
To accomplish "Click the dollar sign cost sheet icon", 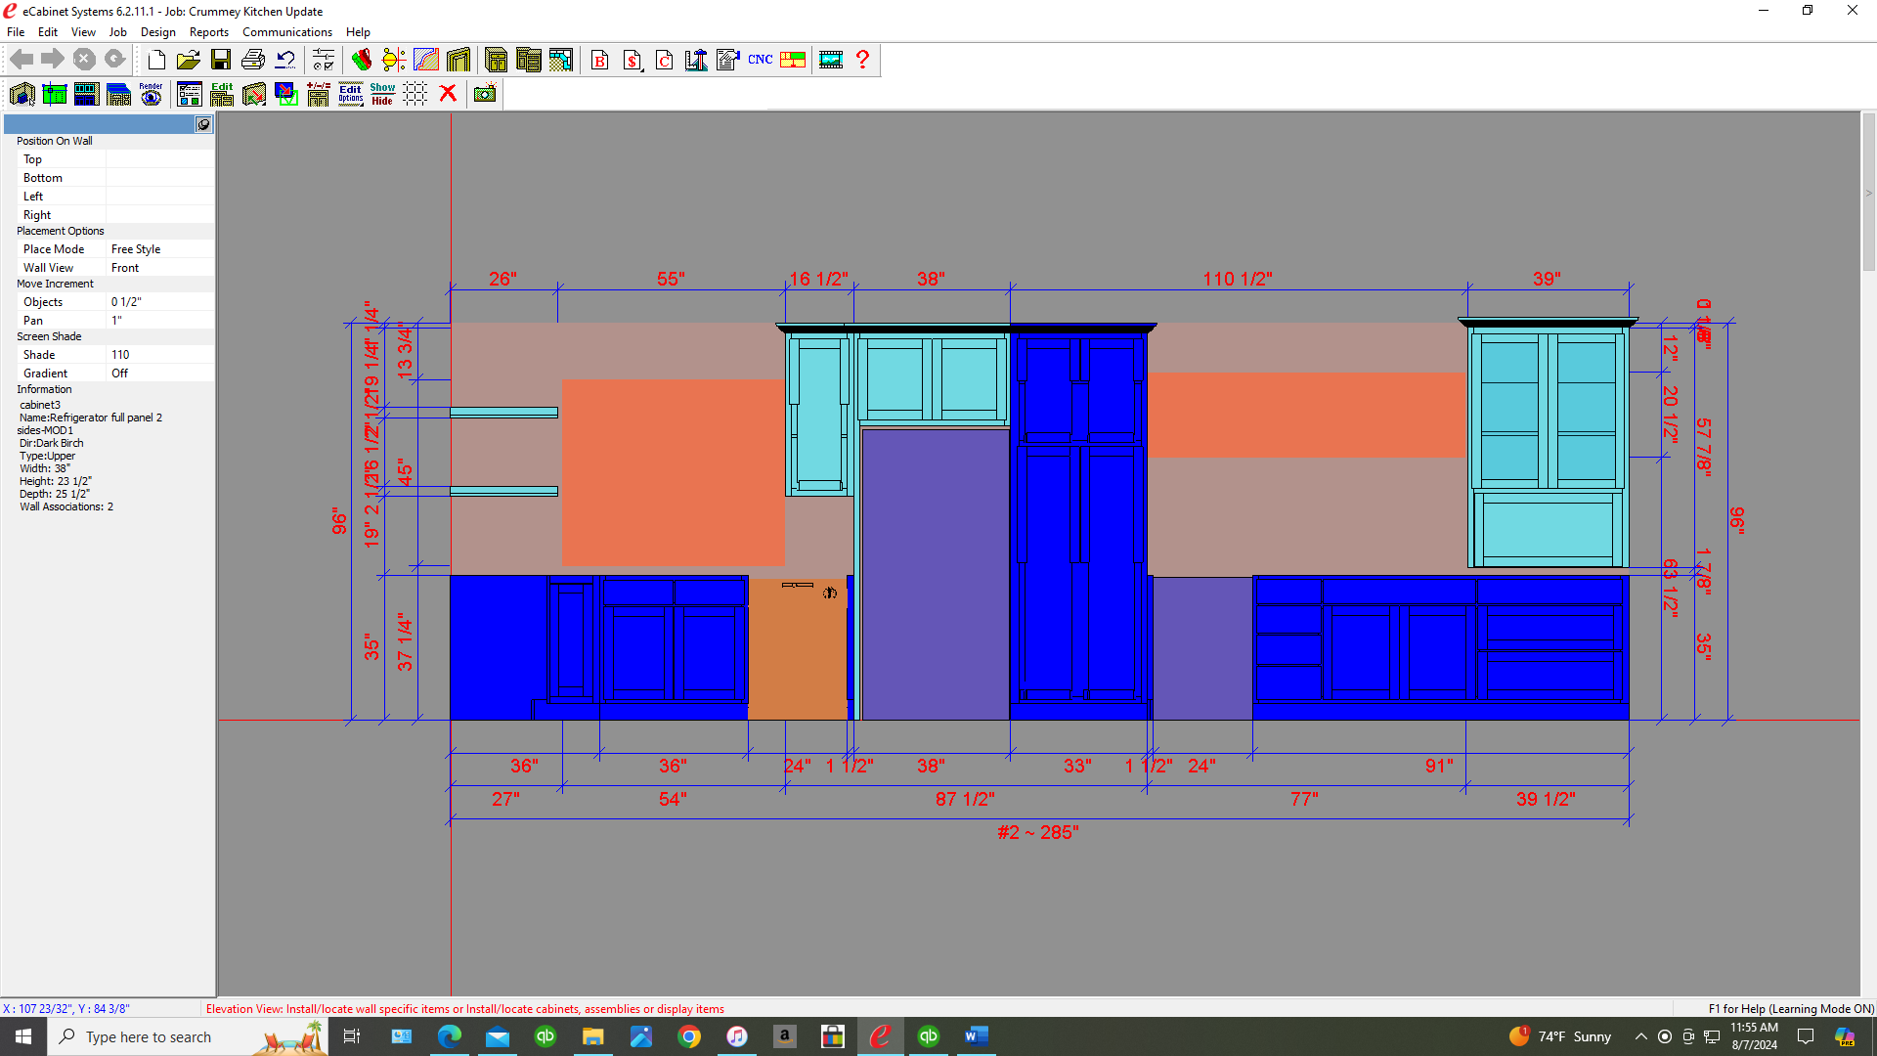I will tap(633, 60).
